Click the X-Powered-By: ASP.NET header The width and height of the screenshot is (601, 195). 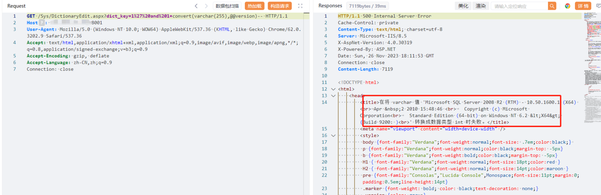coord(367,49)
